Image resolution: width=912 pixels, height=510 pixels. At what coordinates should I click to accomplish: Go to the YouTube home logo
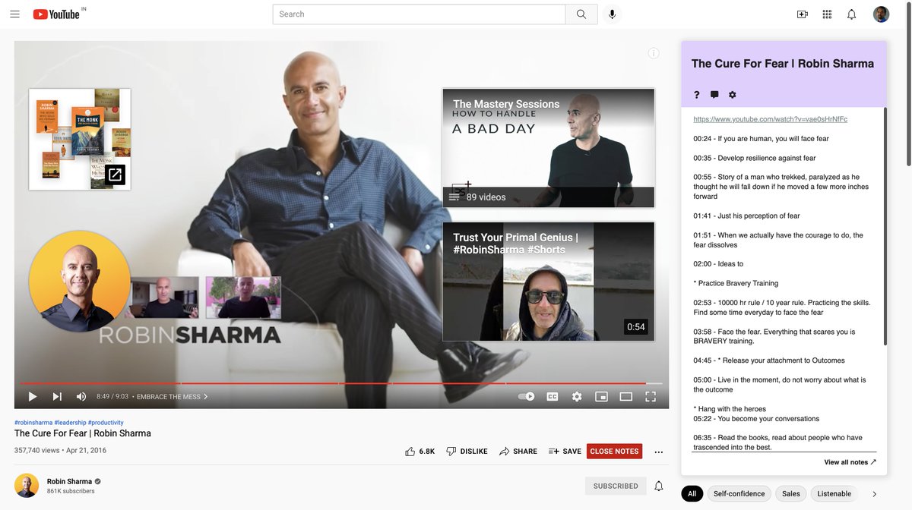pos(56,14)
